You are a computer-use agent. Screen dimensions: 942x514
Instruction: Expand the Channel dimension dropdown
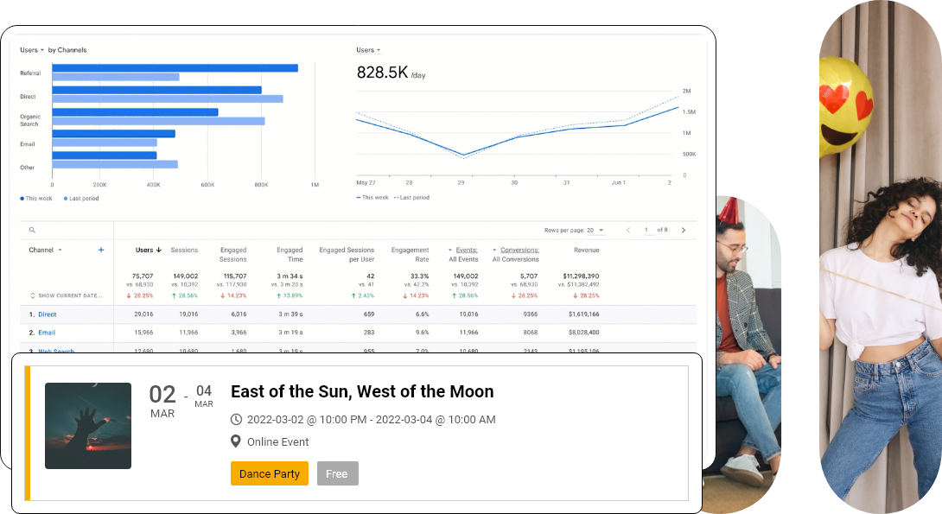tap(60, 251)
